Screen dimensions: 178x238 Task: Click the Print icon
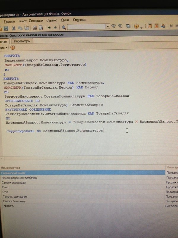(x=35, y=28)
